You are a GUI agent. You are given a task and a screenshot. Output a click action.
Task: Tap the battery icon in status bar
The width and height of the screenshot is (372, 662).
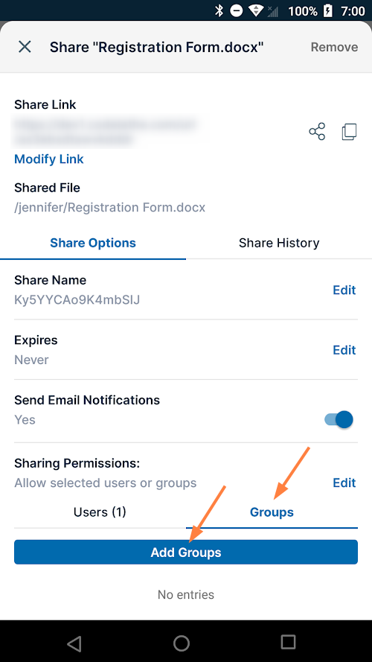point(327,11)
